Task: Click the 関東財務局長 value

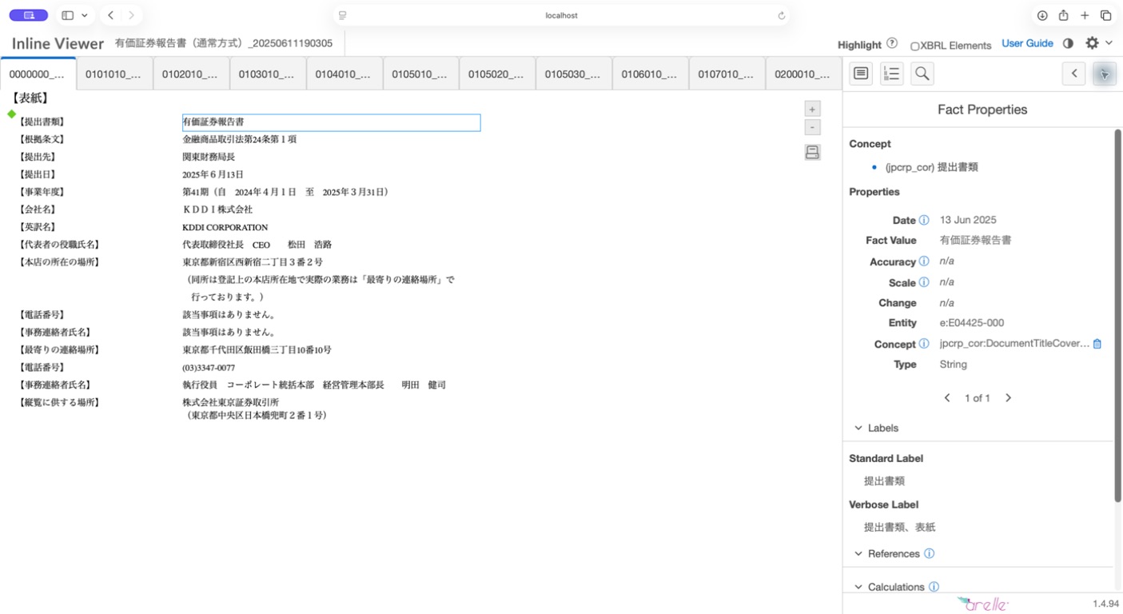Action: pos(209,157)
